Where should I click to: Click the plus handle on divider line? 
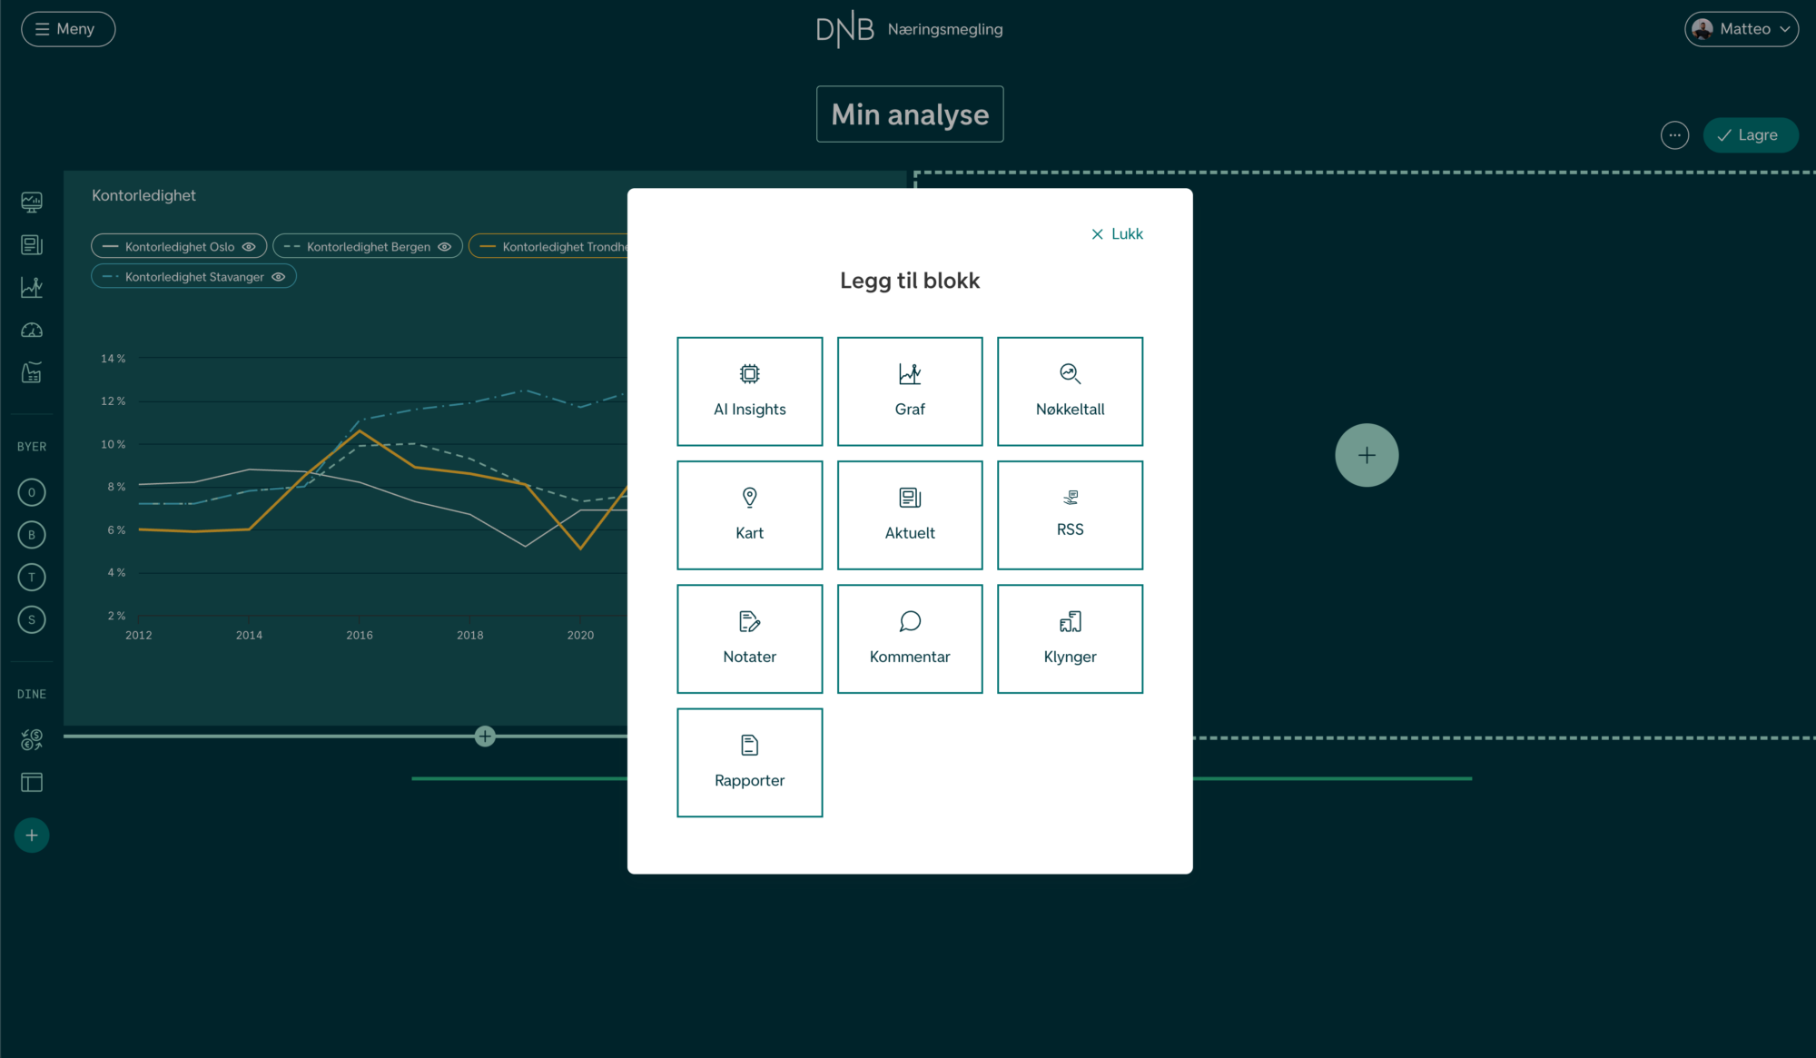(485, 737)
